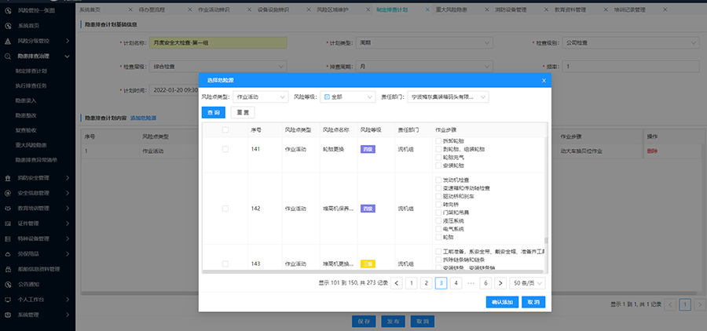Click the 消防安全管理 sidebar icon

pyautogui.click(x=8, y=178)
